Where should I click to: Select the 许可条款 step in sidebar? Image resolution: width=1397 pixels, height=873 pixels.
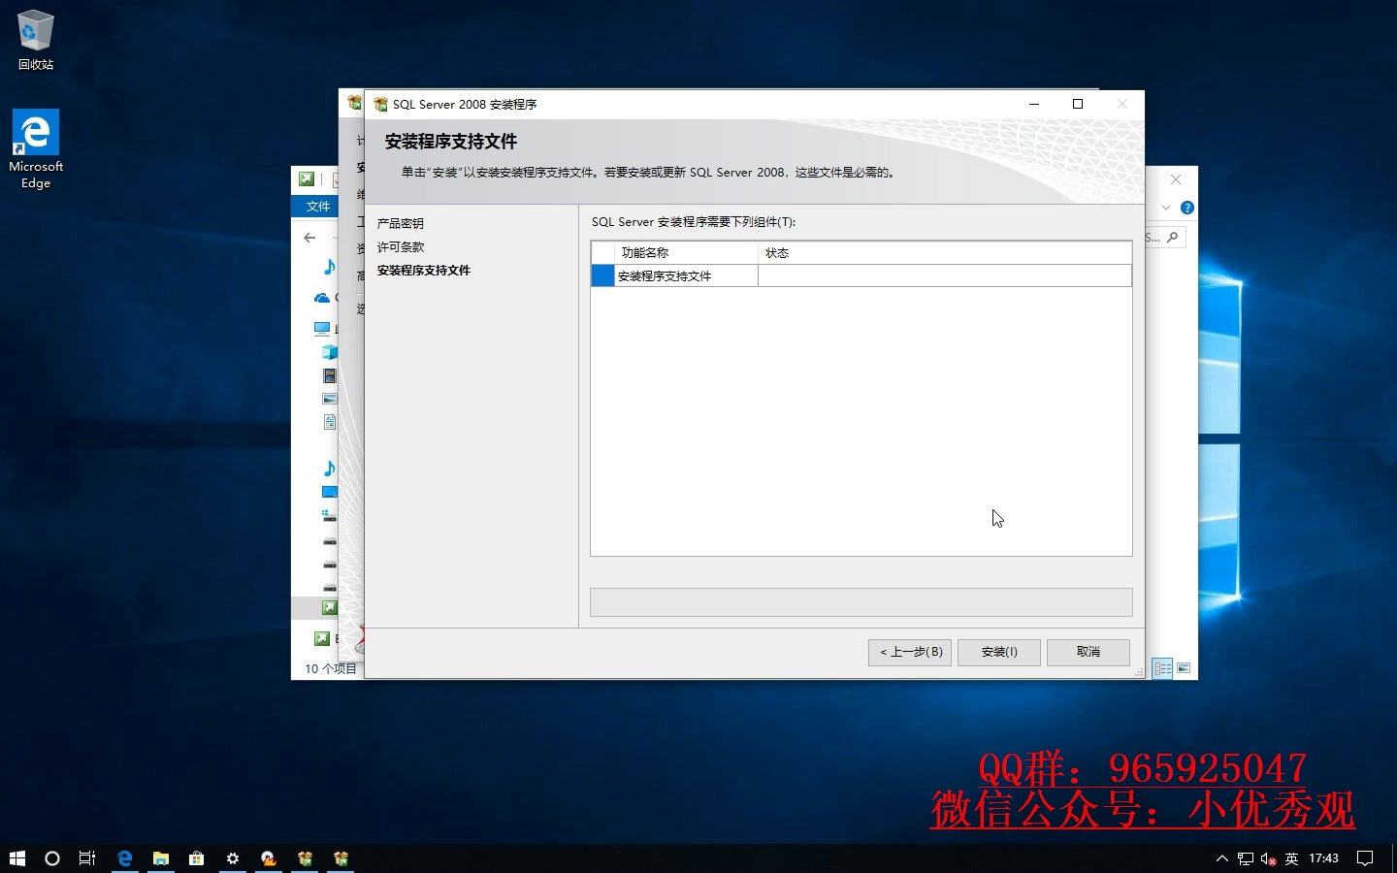point(401,246)
